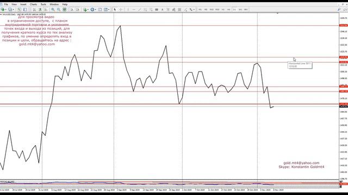The height and width of the screenshot is (195, 348).
Task: Open the Help menu
Action: click(65, 4)
